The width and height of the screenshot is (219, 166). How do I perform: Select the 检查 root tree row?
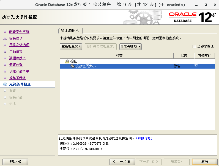[137, 61]
